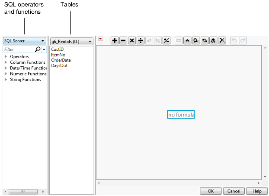Viewport: 269px width, 196px height.
Task: Click the insert caret button
Action: click(x=187, y=40)
